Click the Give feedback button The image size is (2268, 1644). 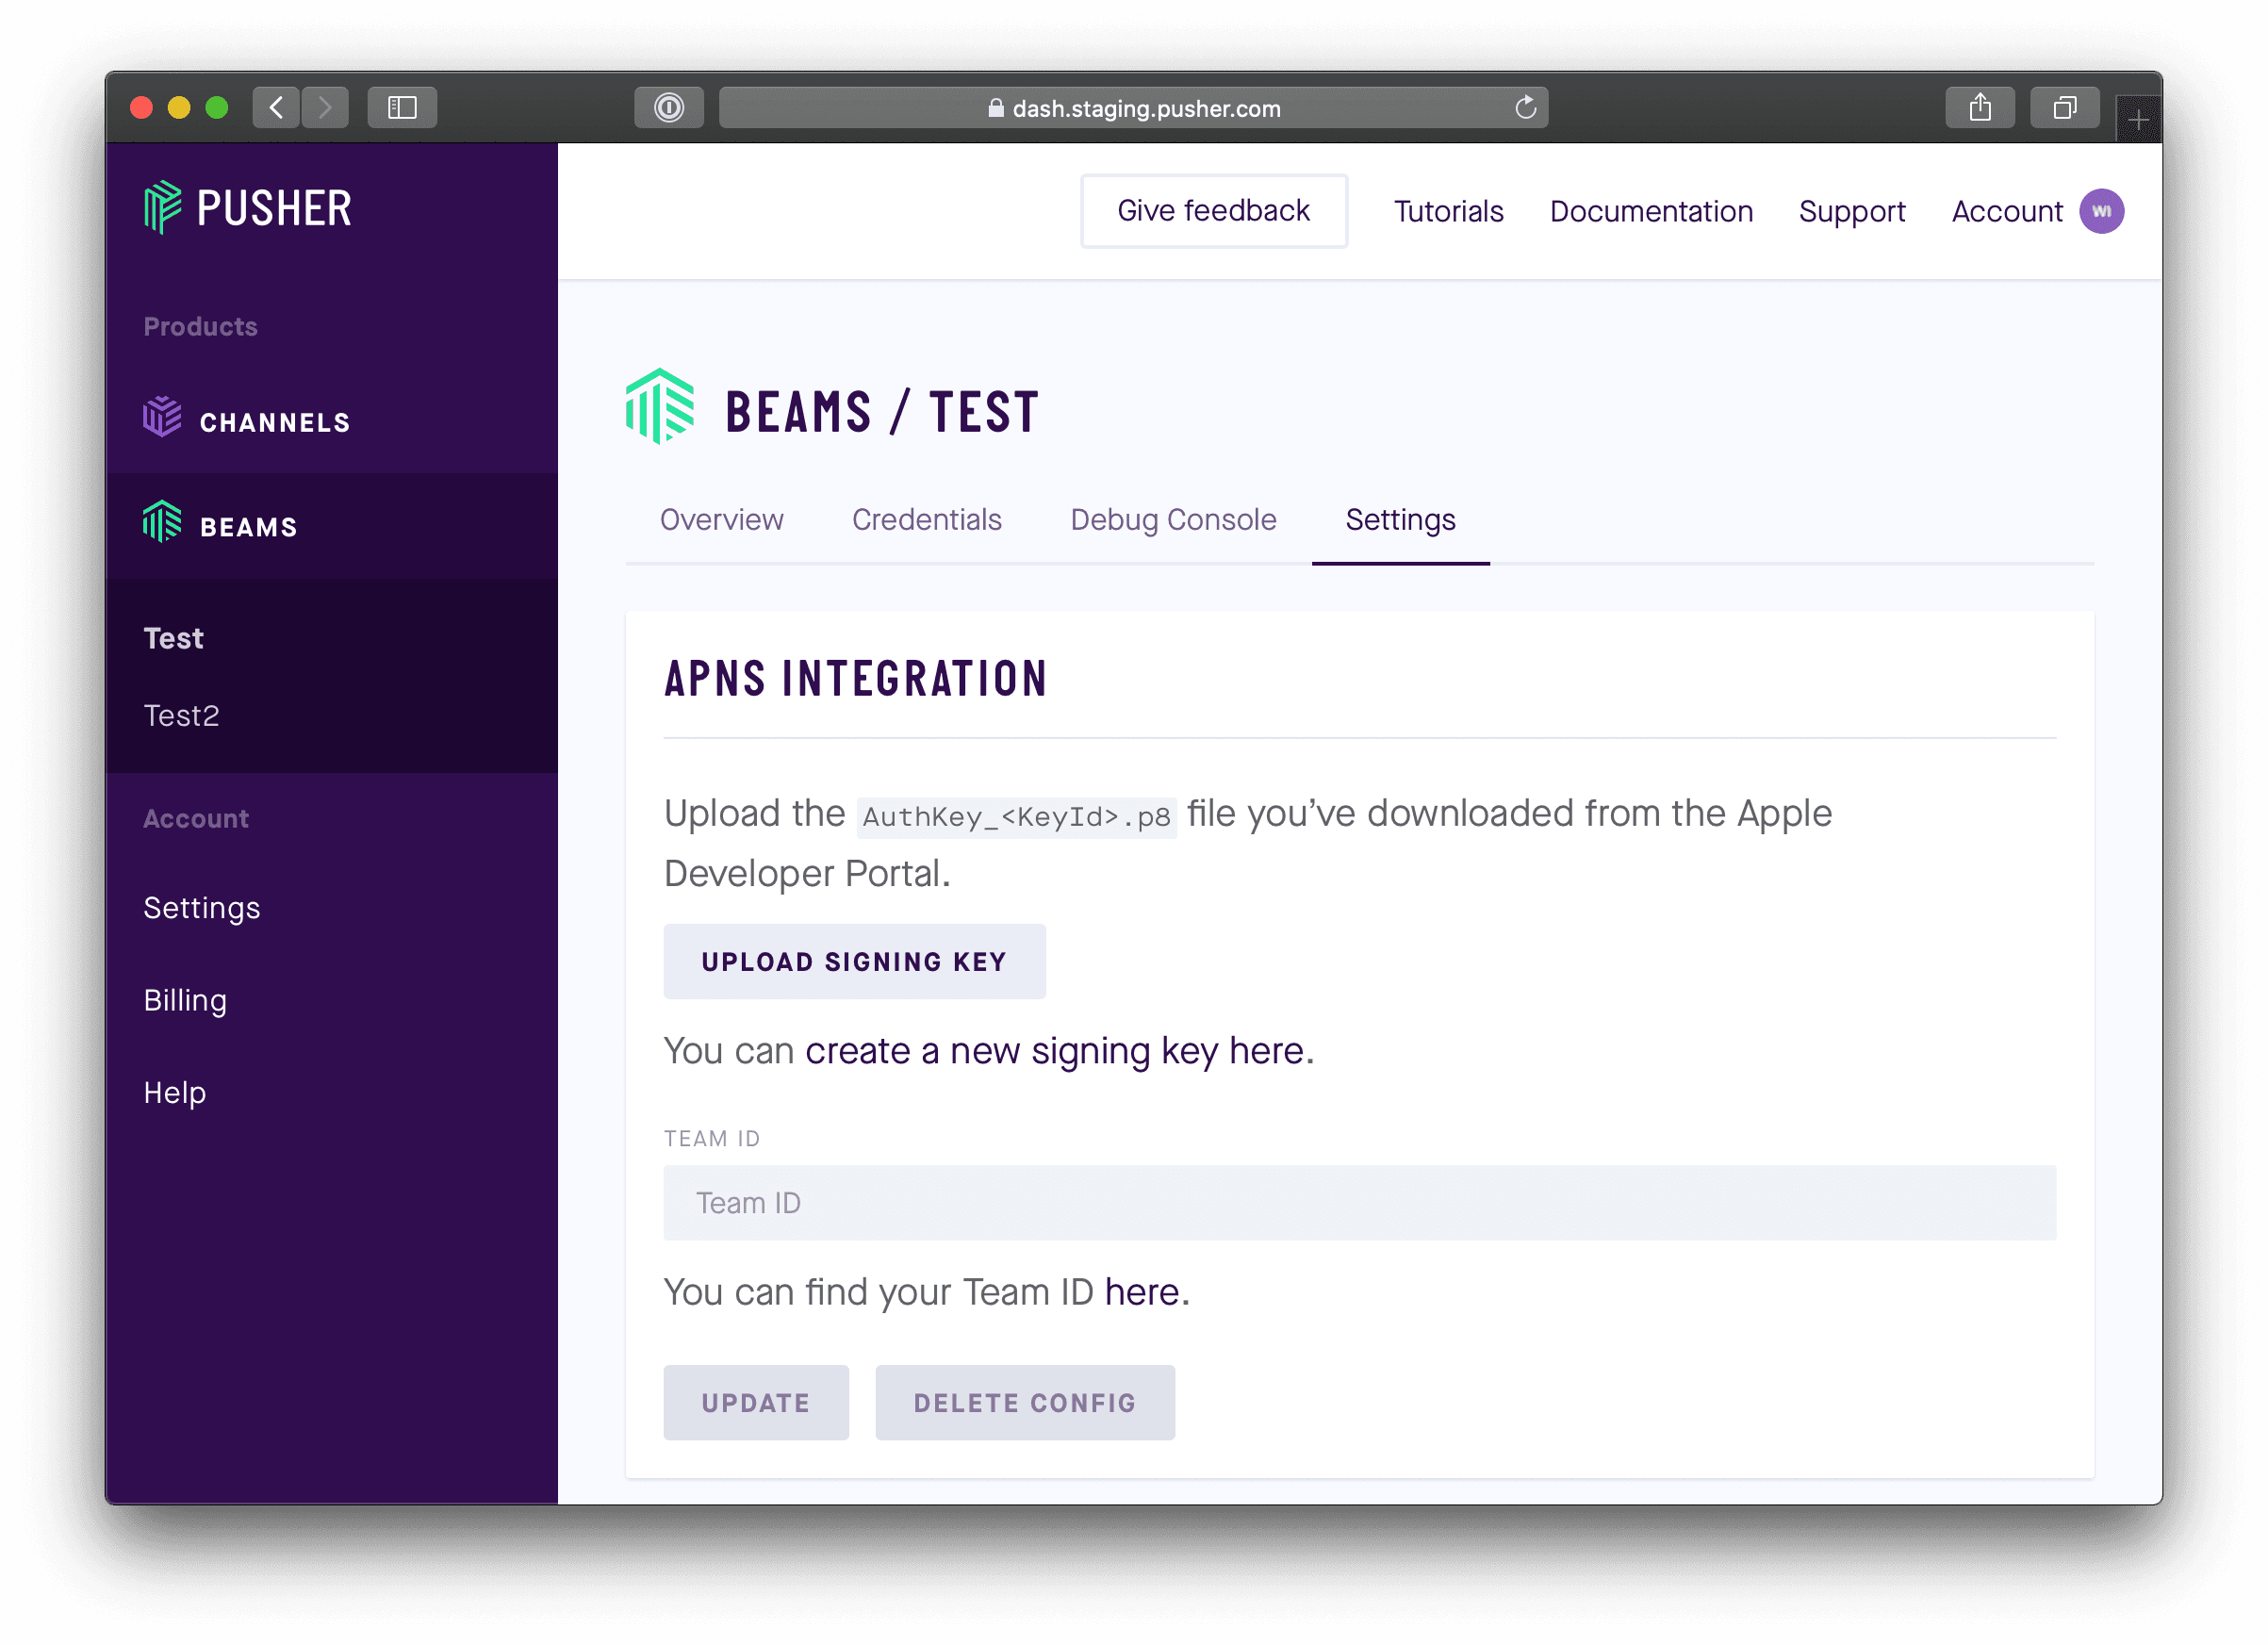1213,211
